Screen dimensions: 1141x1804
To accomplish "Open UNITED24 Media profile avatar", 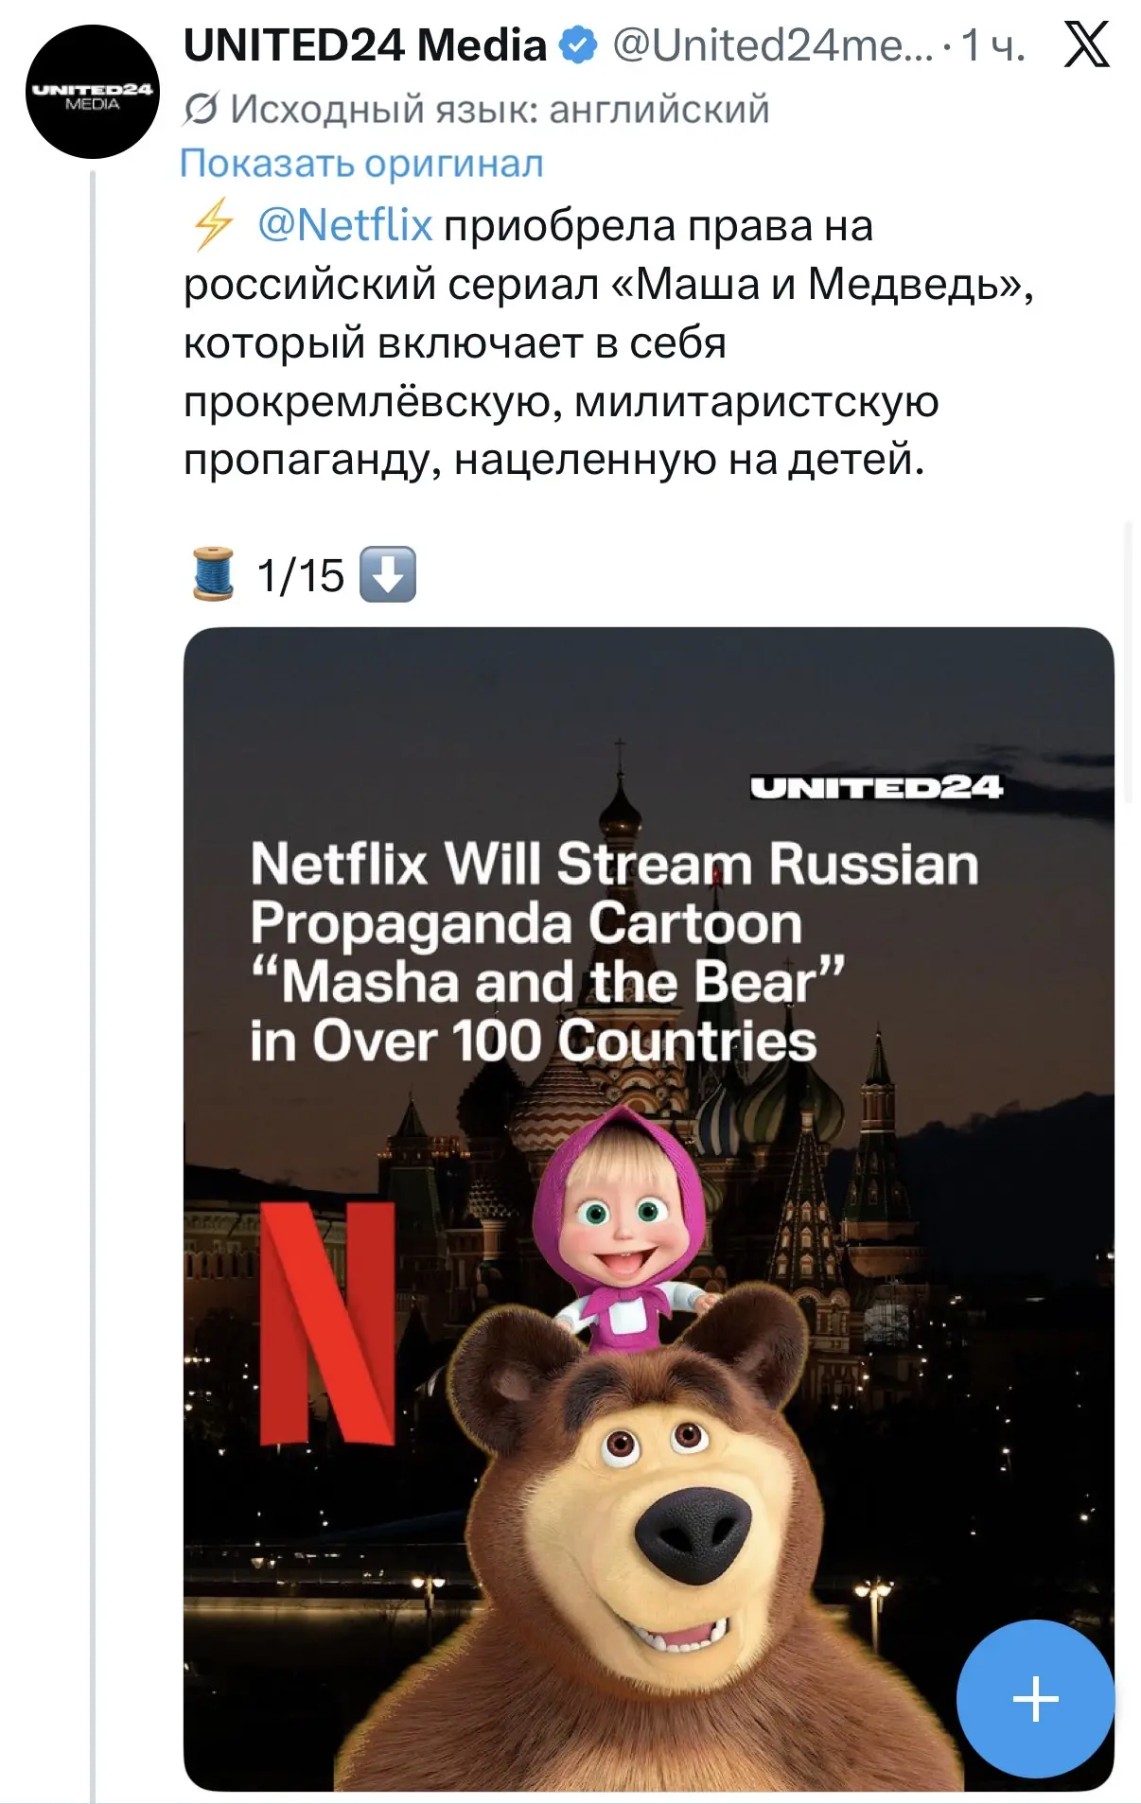I will coord(93,92).
